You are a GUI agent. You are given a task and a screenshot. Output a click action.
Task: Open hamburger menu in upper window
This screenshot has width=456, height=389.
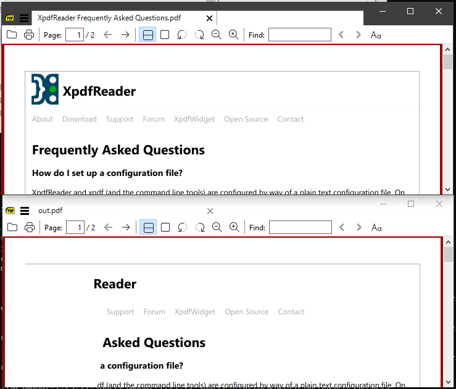point(24,18)
